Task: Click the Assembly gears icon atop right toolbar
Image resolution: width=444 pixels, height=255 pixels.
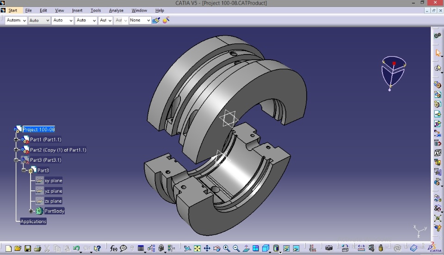Action: coord(438,36)
